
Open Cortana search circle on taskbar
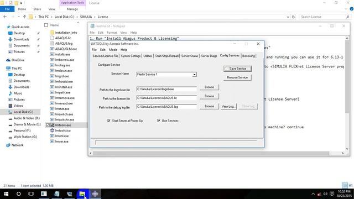18,194
